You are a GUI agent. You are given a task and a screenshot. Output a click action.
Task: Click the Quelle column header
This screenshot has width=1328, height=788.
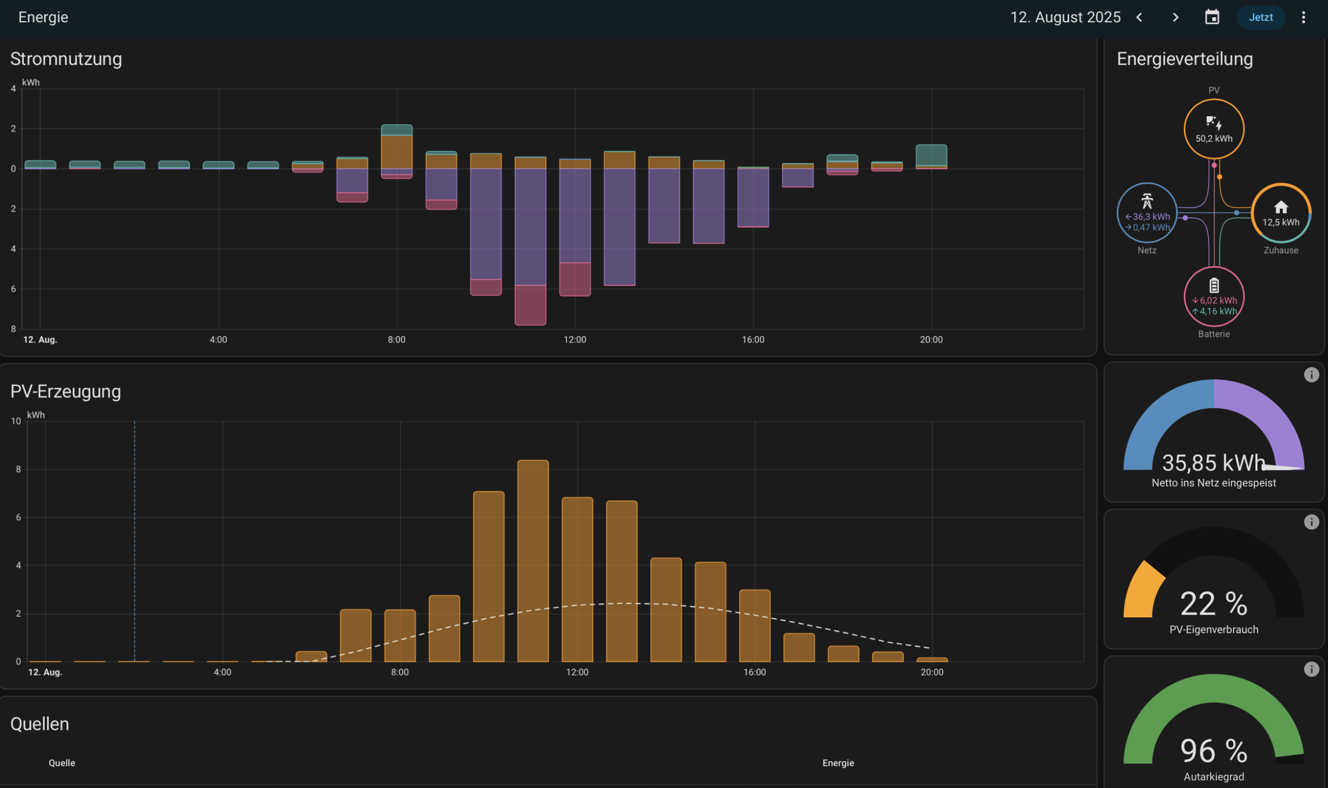click(62, 763)
